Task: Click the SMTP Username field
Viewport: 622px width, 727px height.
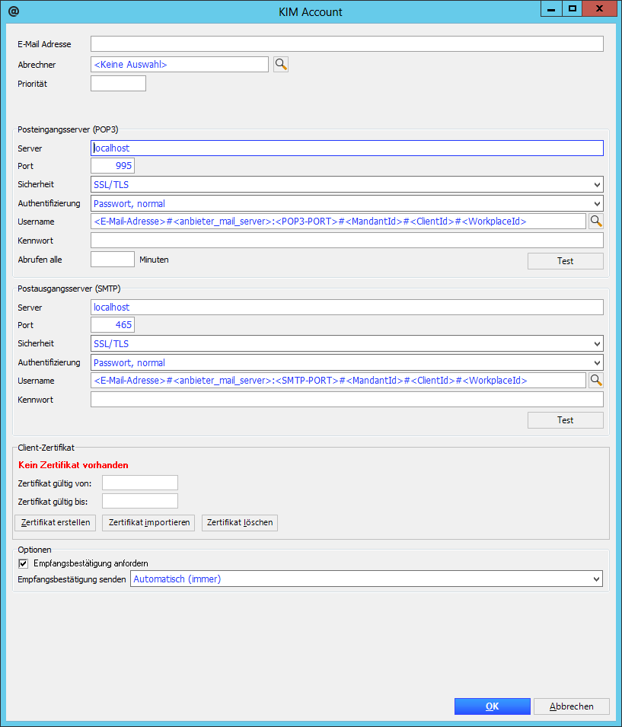Action: tap(338, 380)
